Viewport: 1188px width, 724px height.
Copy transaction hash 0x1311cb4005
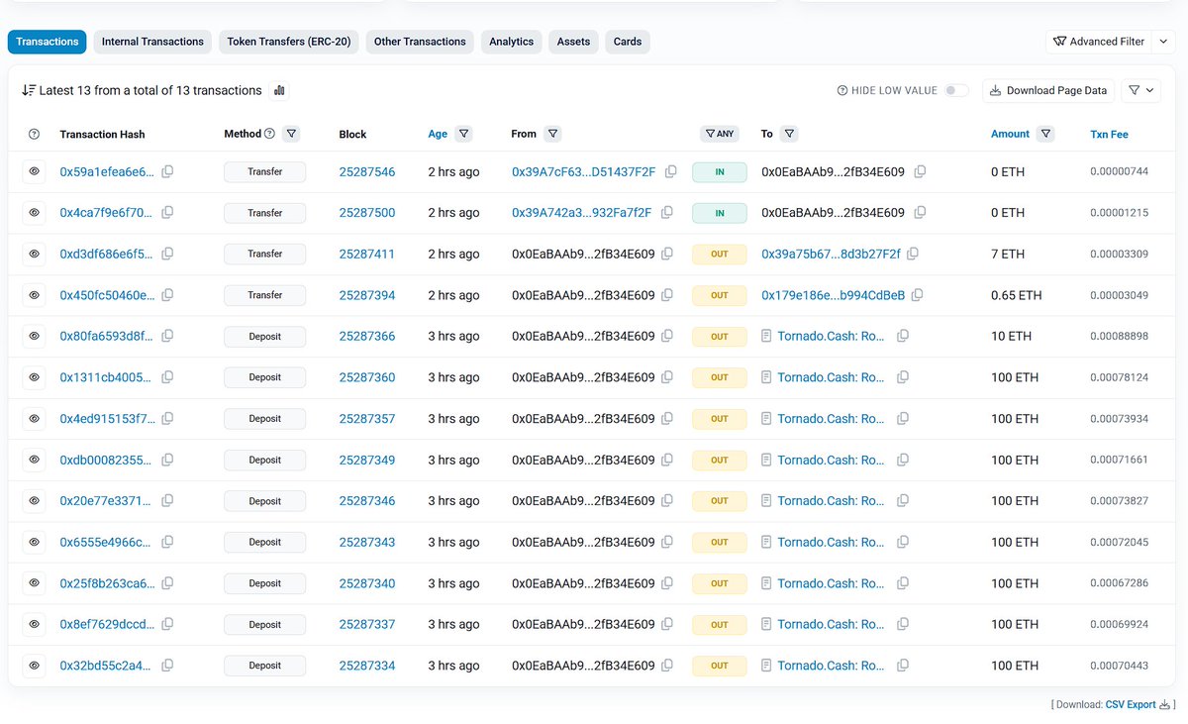click(x=167, y=377)
